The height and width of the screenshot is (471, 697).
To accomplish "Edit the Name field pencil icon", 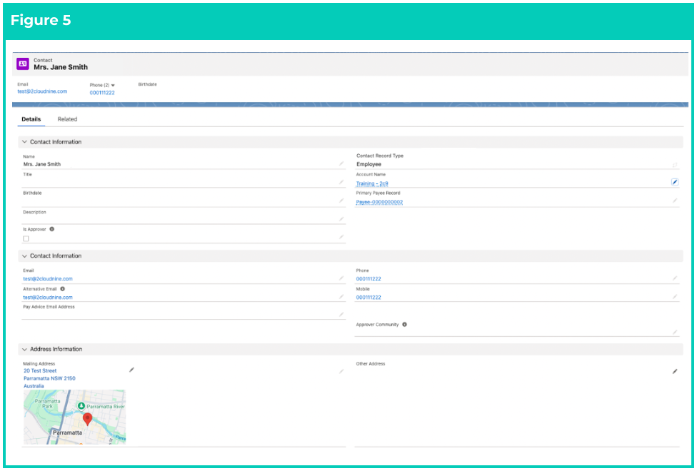I will coord(341,163).
